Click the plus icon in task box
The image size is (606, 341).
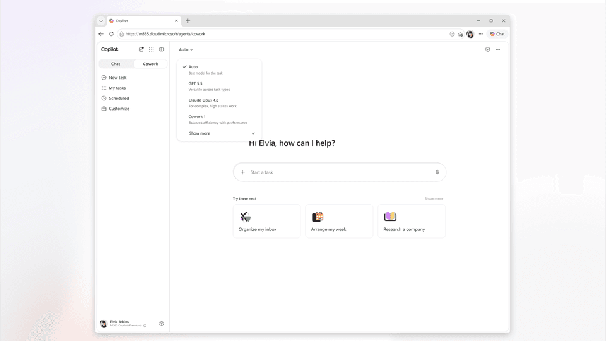coord(242,172)
